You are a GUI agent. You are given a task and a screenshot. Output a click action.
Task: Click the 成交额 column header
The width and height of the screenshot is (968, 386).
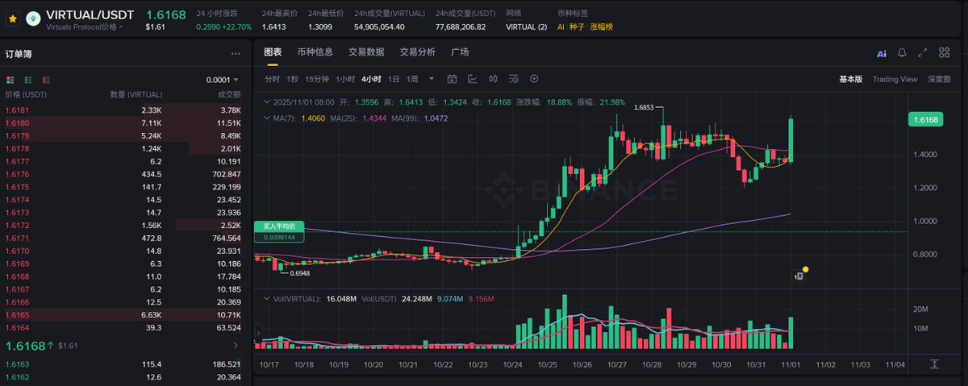click(x=229, y=94)
